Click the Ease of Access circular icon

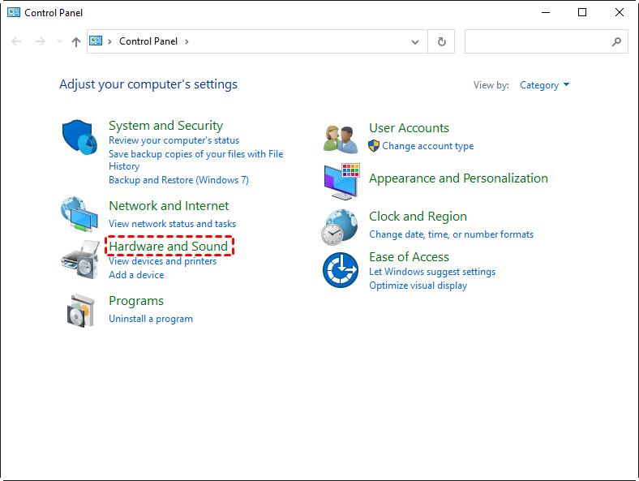[341, 270]
